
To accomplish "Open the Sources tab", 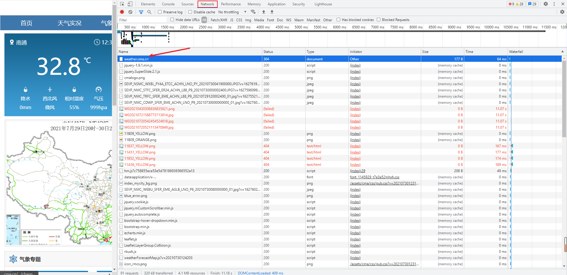I will point(187,4).
